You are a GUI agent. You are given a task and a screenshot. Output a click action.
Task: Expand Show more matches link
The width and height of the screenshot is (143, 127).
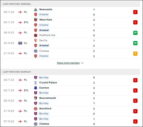(x=68, y=63)
